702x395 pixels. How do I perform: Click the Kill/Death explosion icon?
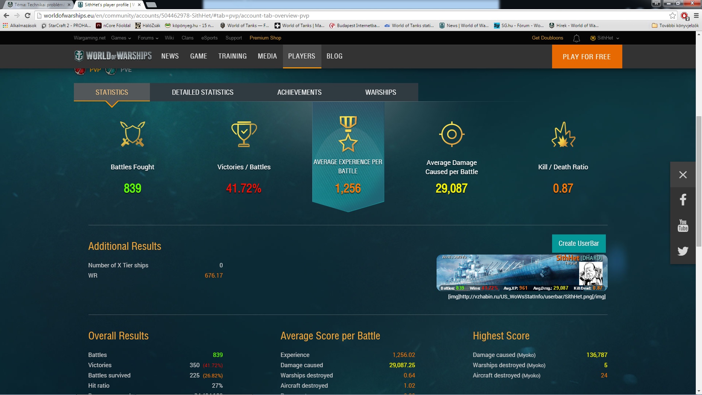(563, 135)
